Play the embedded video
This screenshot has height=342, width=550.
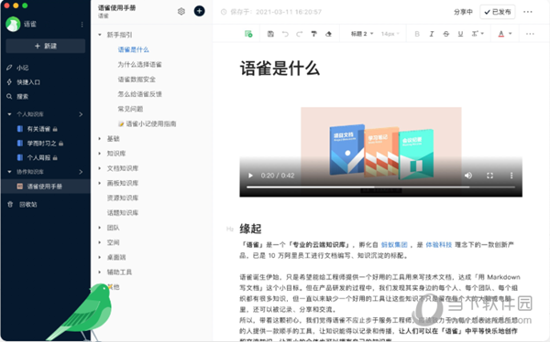[x=250, y=176]
